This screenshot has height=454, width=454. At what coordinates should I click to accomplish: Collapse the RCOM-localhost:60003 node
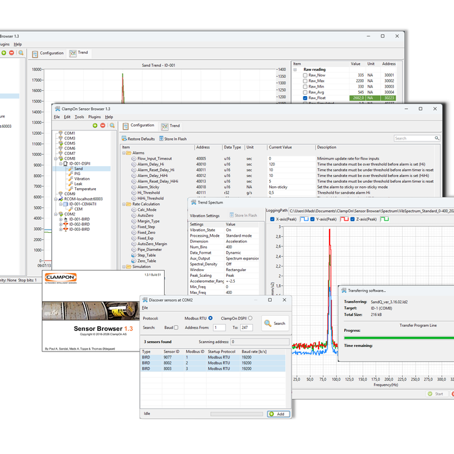pos(56,199)
